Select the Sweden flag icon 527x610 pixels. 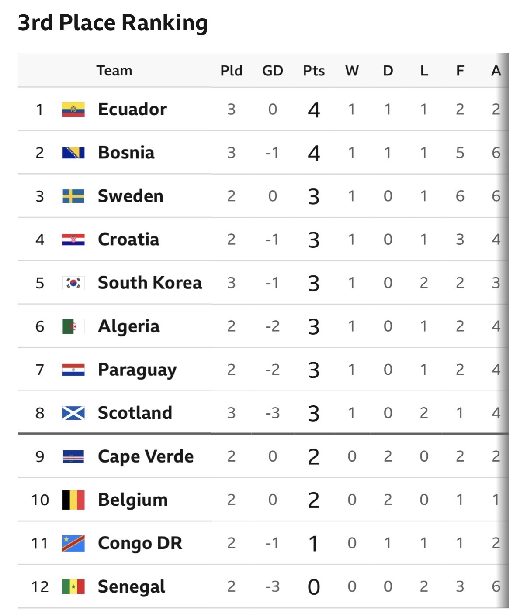[73, 196]
